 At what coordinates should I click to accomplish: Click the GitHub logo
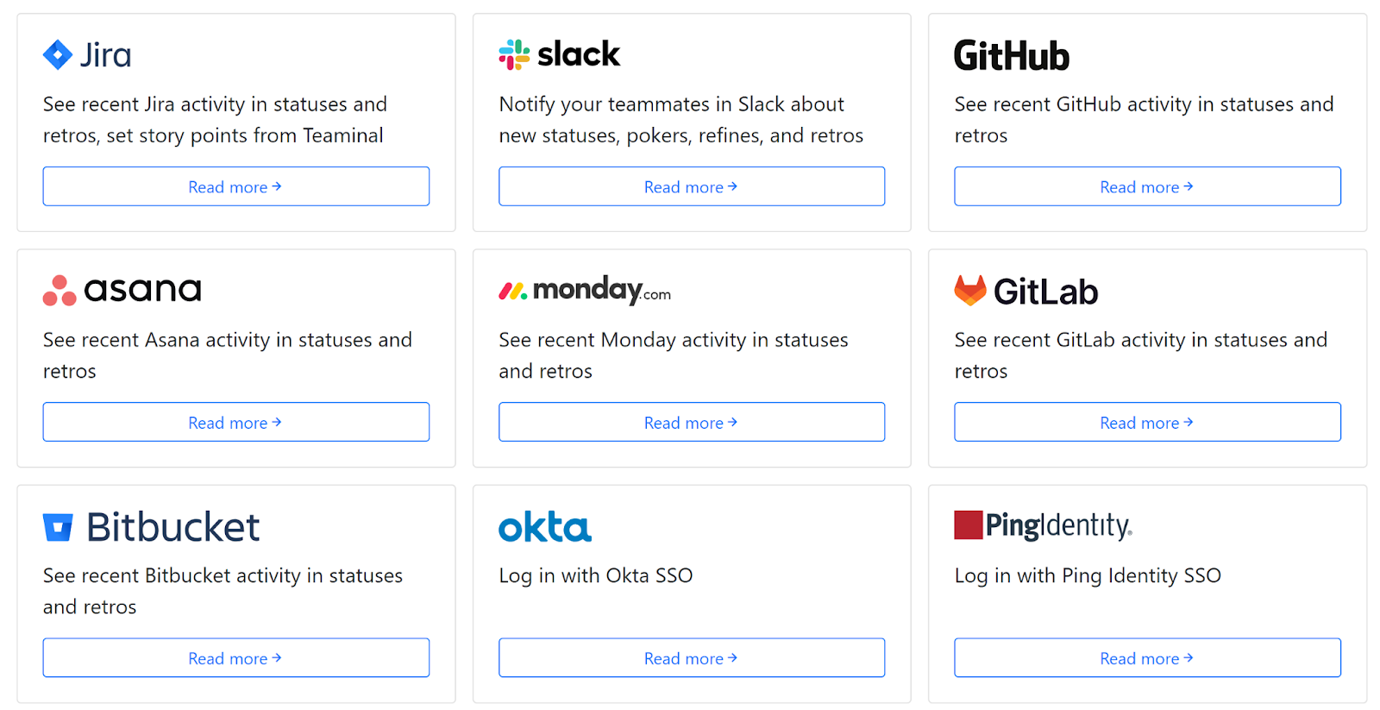1011,56
